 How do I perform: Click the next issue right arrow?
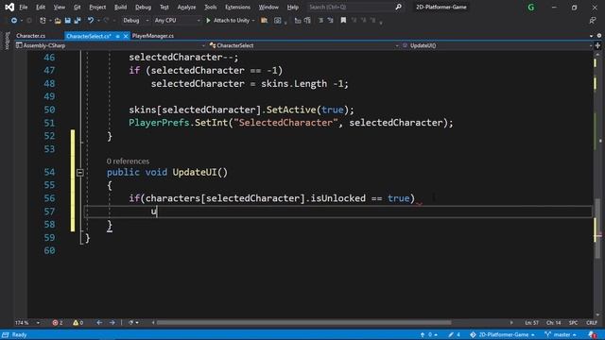[112, 323]
